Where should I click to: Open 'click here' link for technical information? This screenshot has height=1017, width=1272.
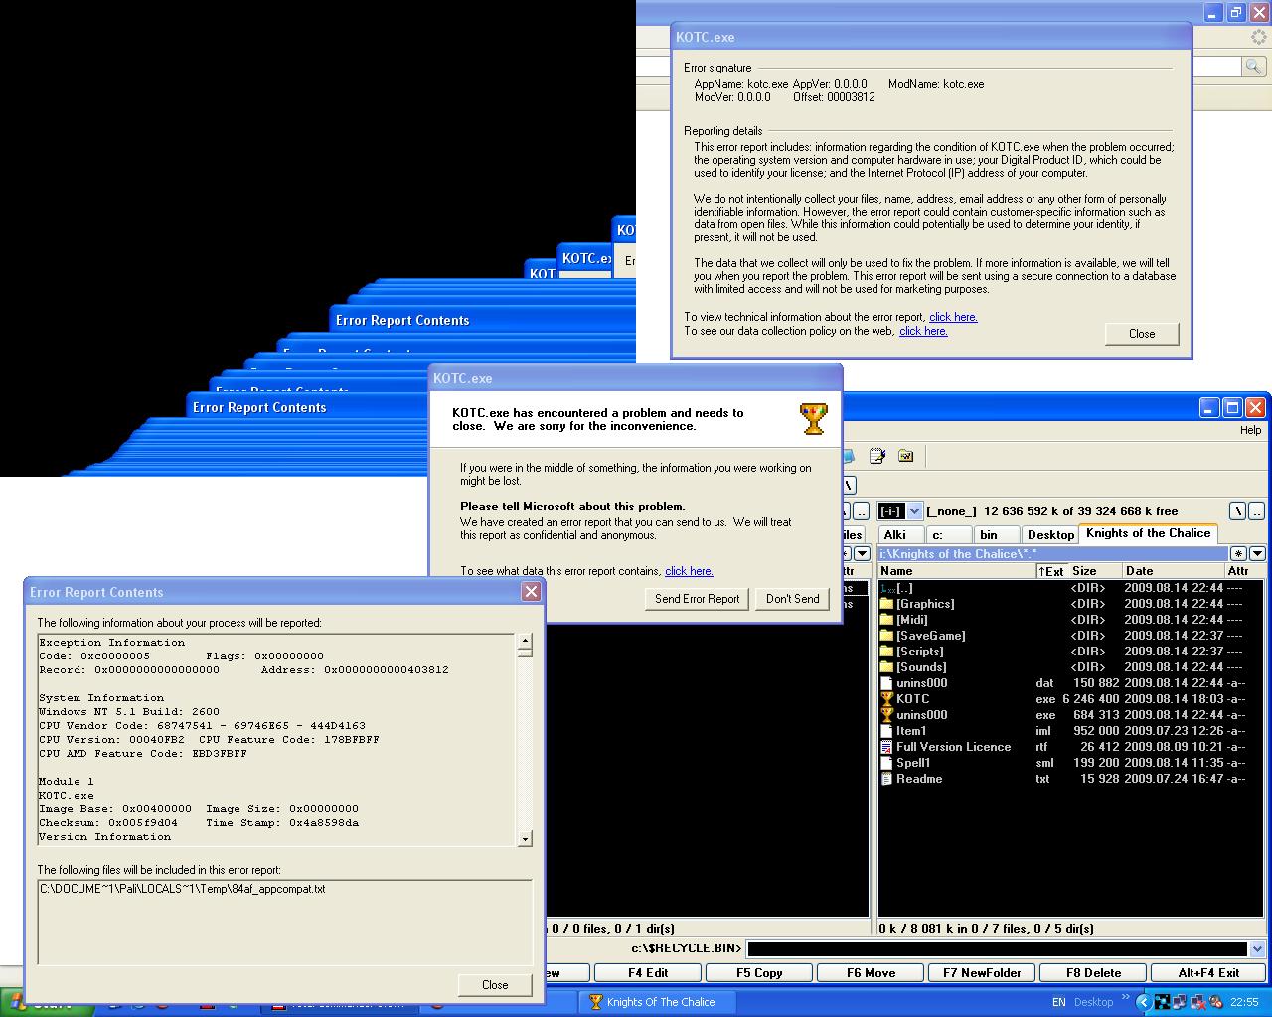[953, 317]
